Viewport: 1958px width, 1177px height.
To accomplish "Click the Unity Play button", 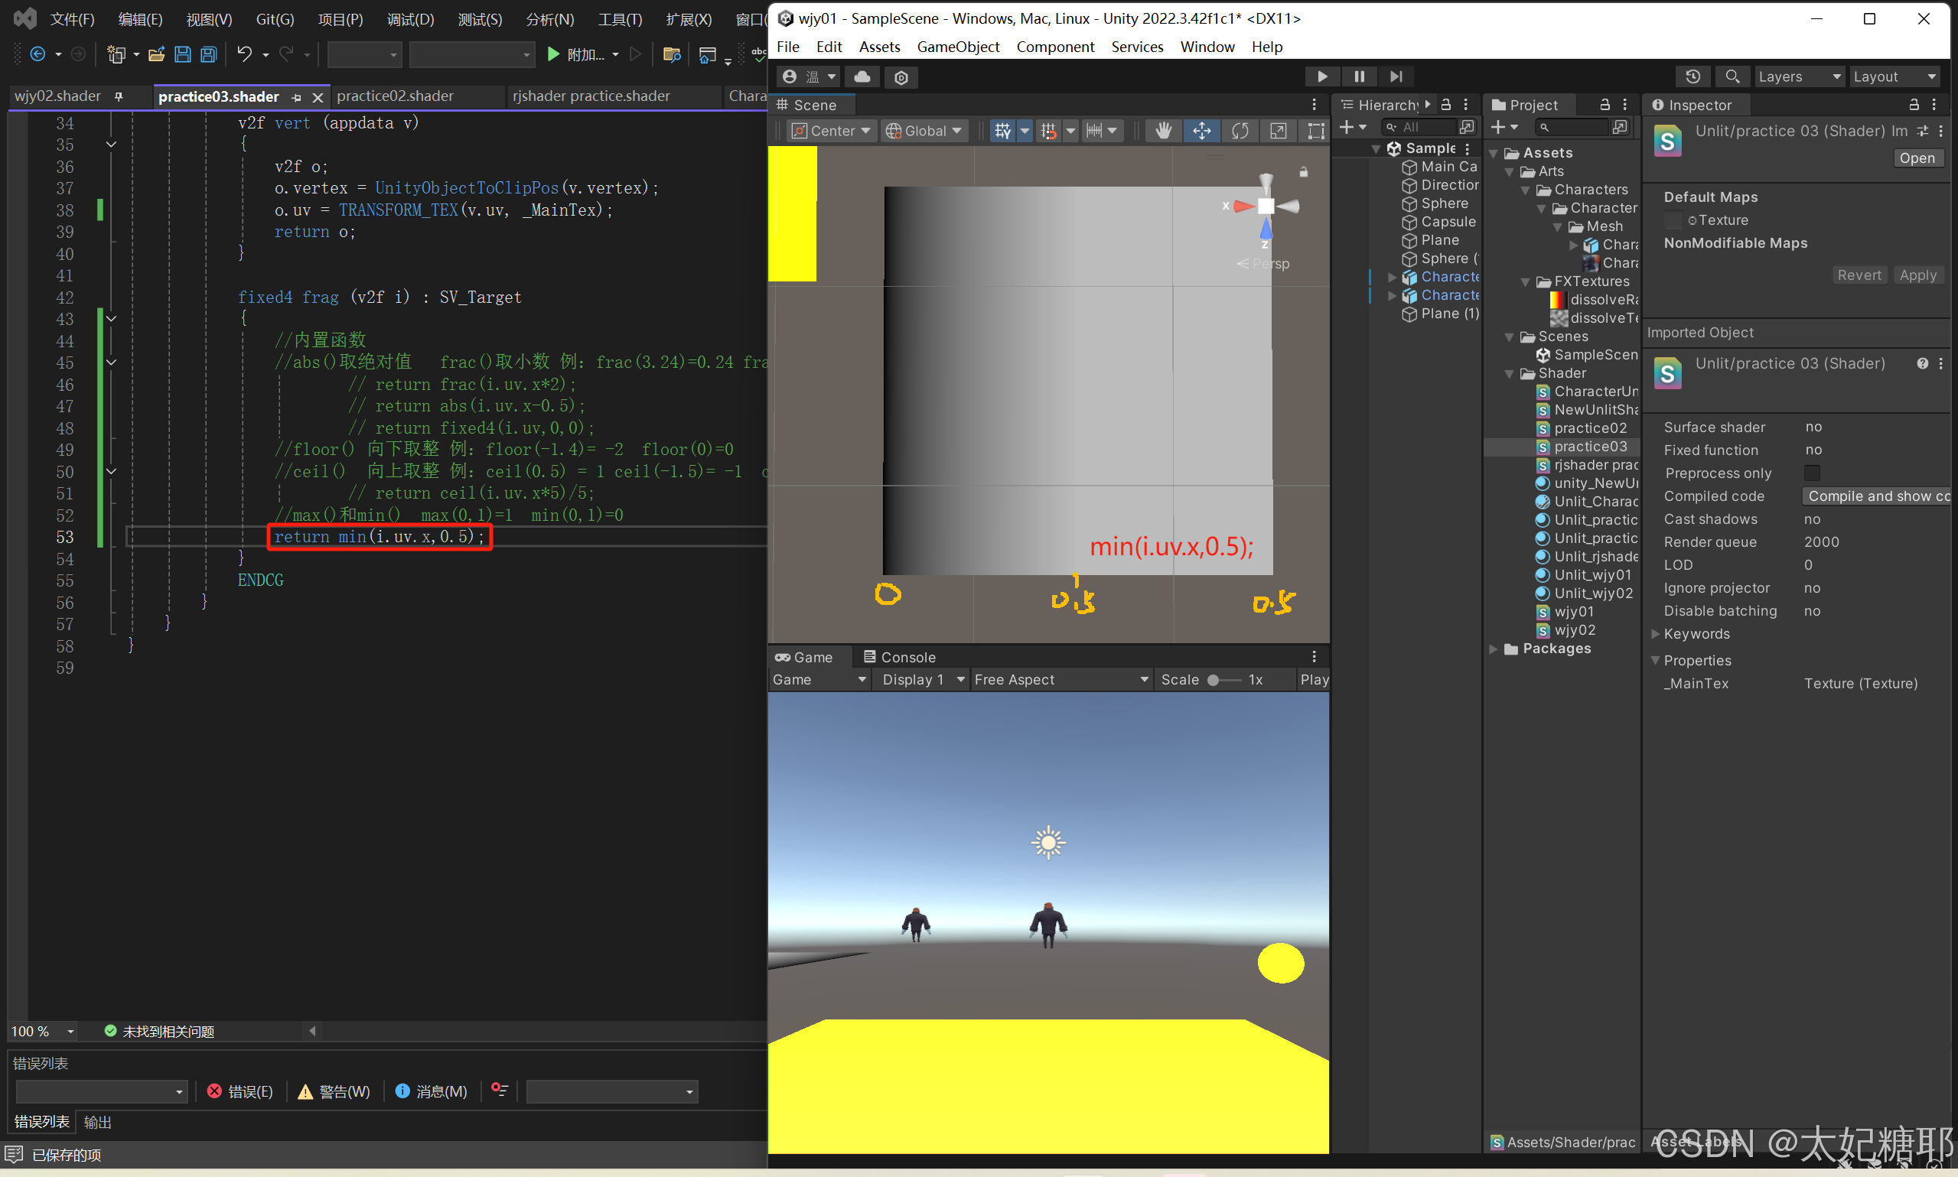I will [1321, 76].
